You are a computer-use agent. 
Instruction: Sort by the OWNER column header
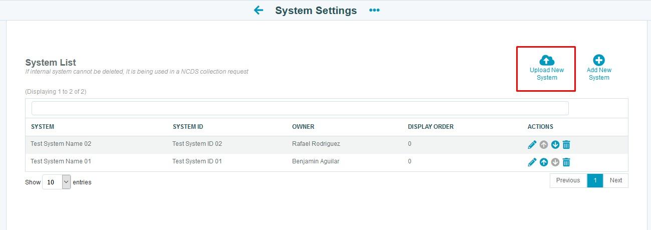tap(303, 127)
